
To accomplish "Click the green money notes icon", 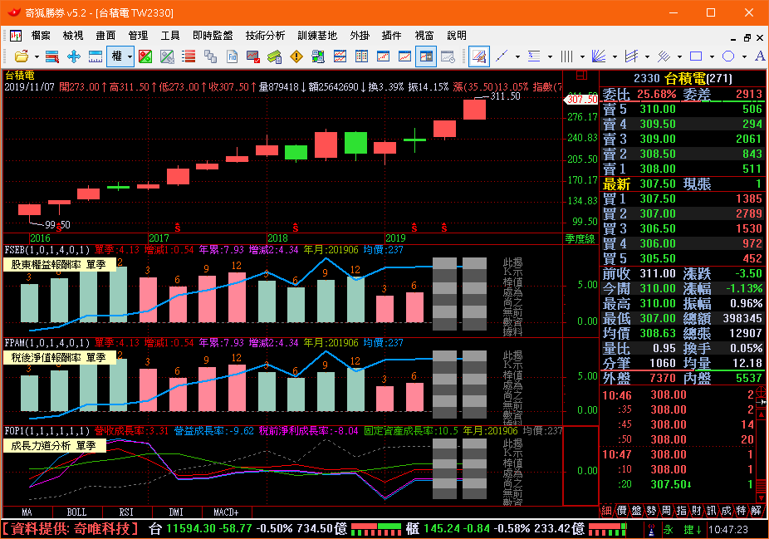I will [275, 56].
